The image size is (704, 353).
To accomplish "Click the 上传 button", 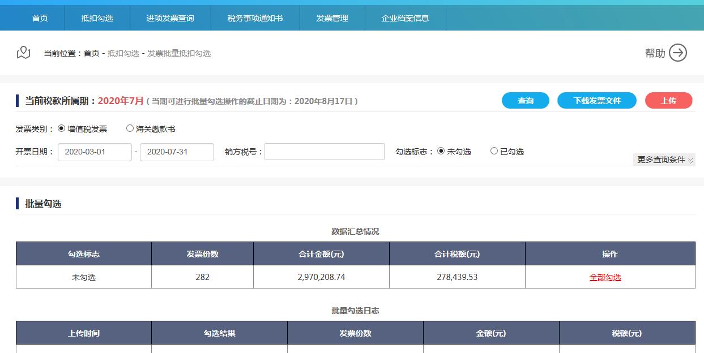I will 669,100.
